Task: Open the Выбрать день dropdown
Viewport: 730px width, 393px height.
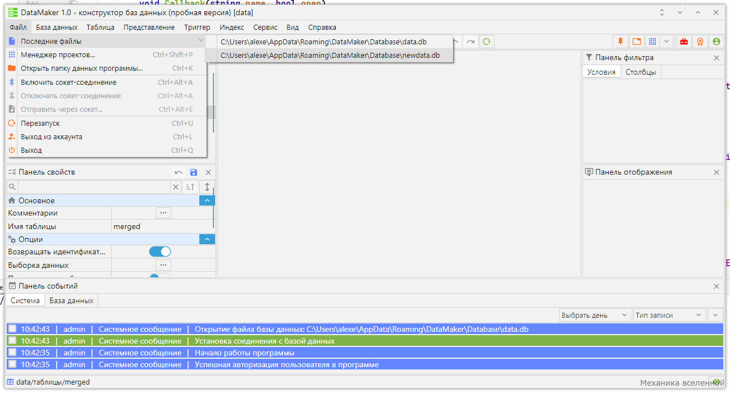Action: [595, 315]
